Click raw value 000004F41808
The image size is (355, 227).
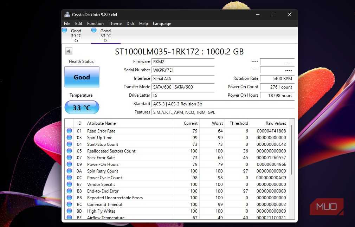pos(271,131)
